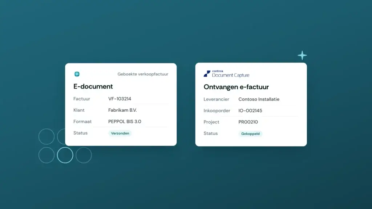Click the "Status" label on the Ontvangen e-factuur card

tap(210, 134)
